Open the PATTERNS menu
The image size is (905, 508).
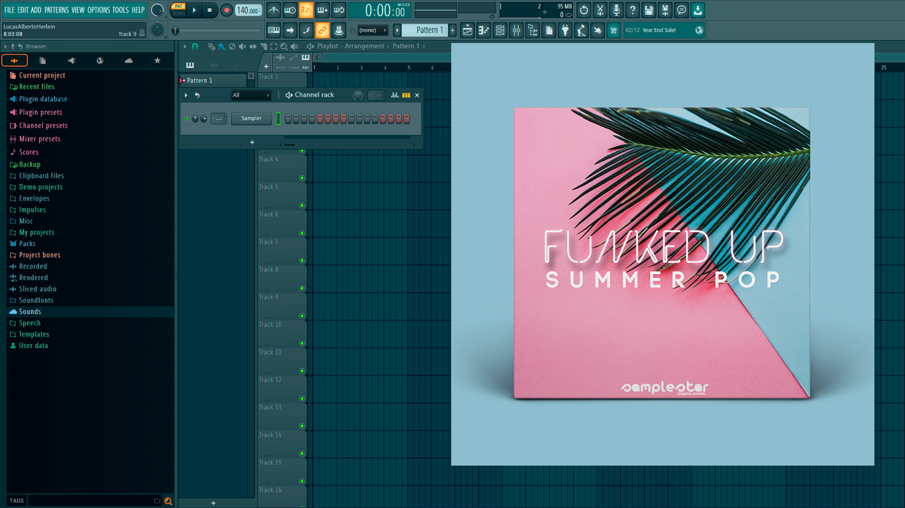tap(56, 10)
